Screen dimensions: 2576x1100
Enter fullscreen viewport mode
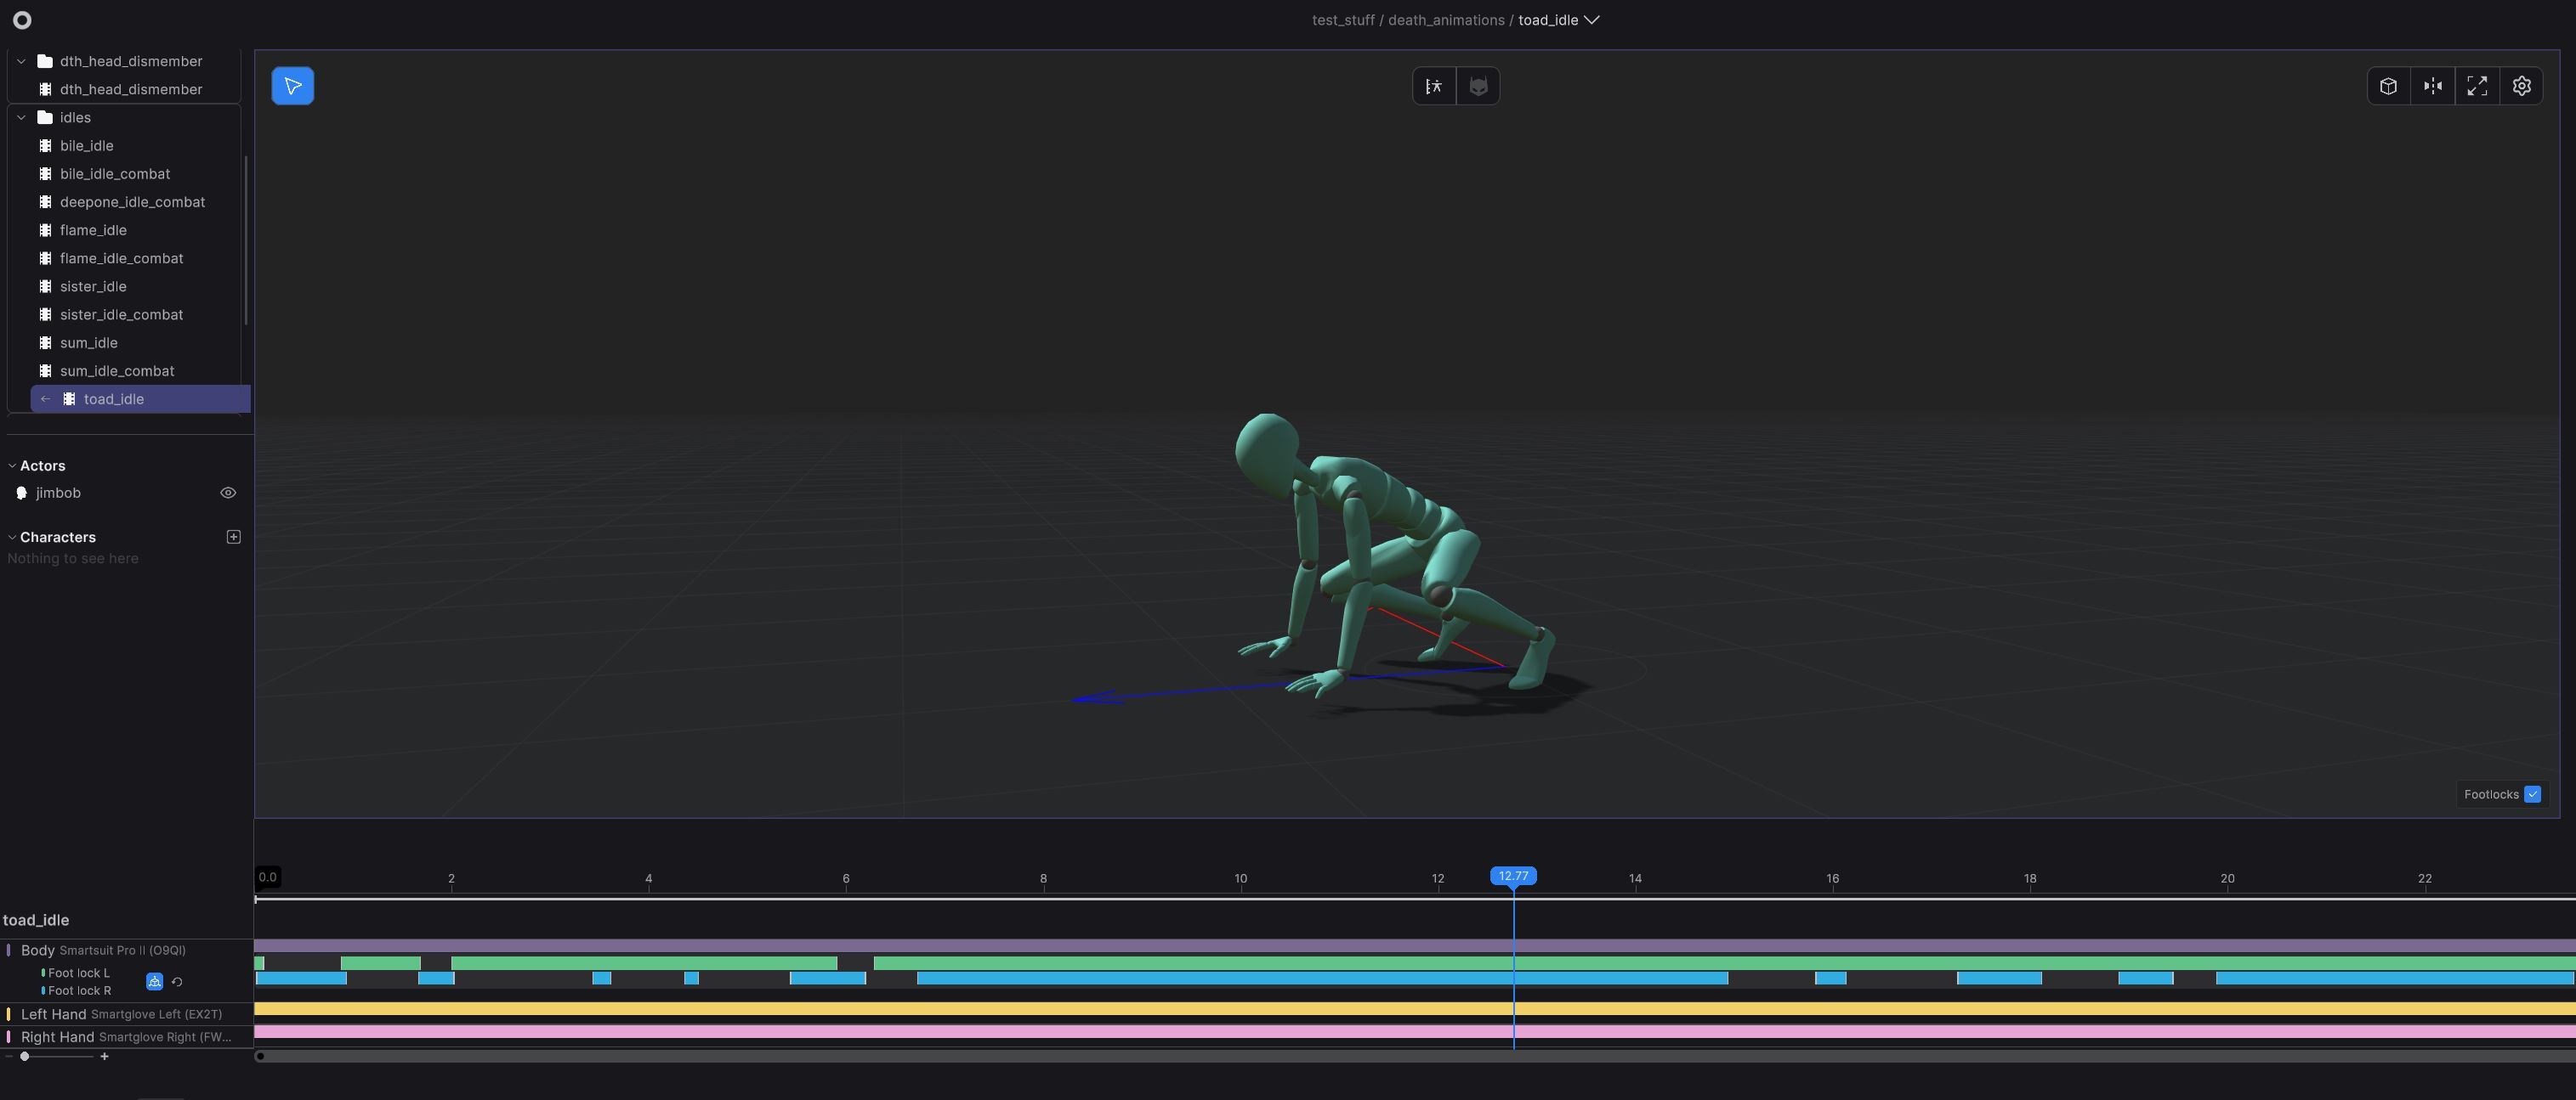pyautogui.click(x=2477, y=86)
